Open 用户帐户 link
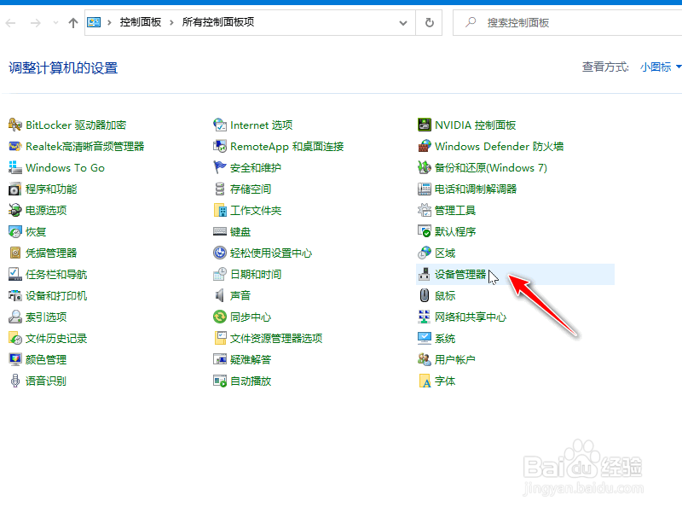 (455, 359)
